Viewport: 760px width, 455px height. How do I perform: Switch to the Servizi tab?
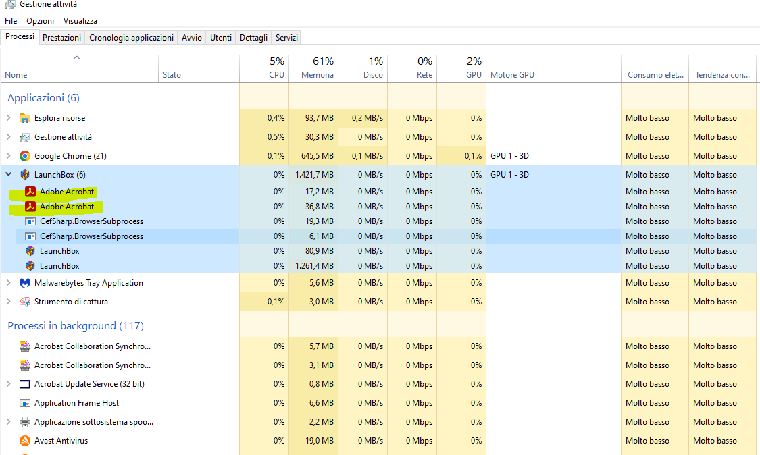(x=286, y=38)
